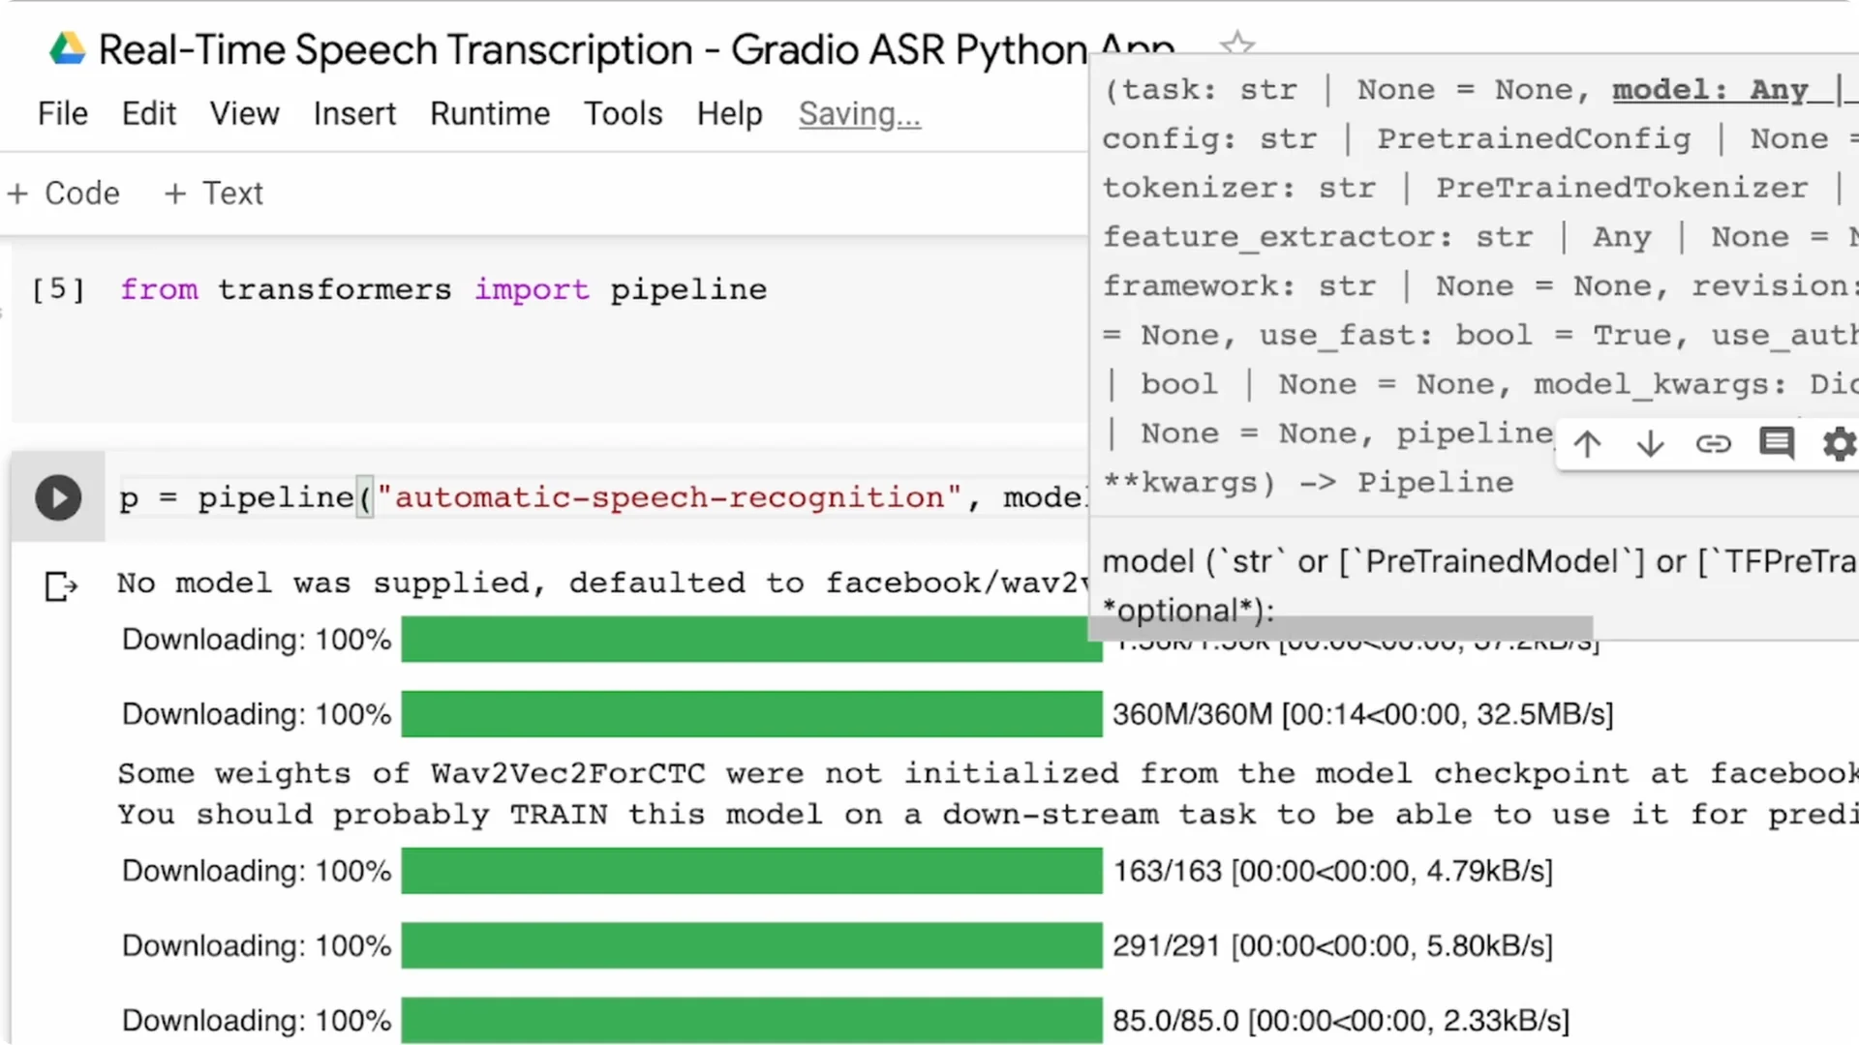Open the cell settings gear
The width and height of the screenshot is (1859, 1045).
(1839, 444)
